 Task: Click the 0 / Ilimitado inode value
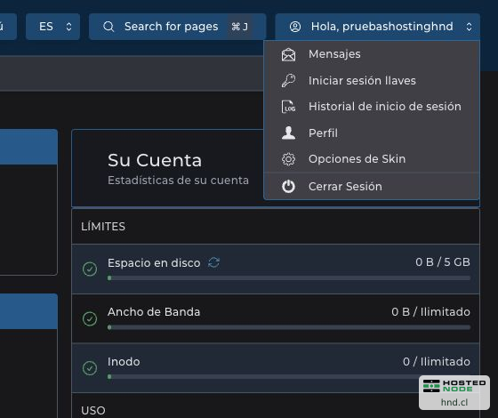coord(437,362)
